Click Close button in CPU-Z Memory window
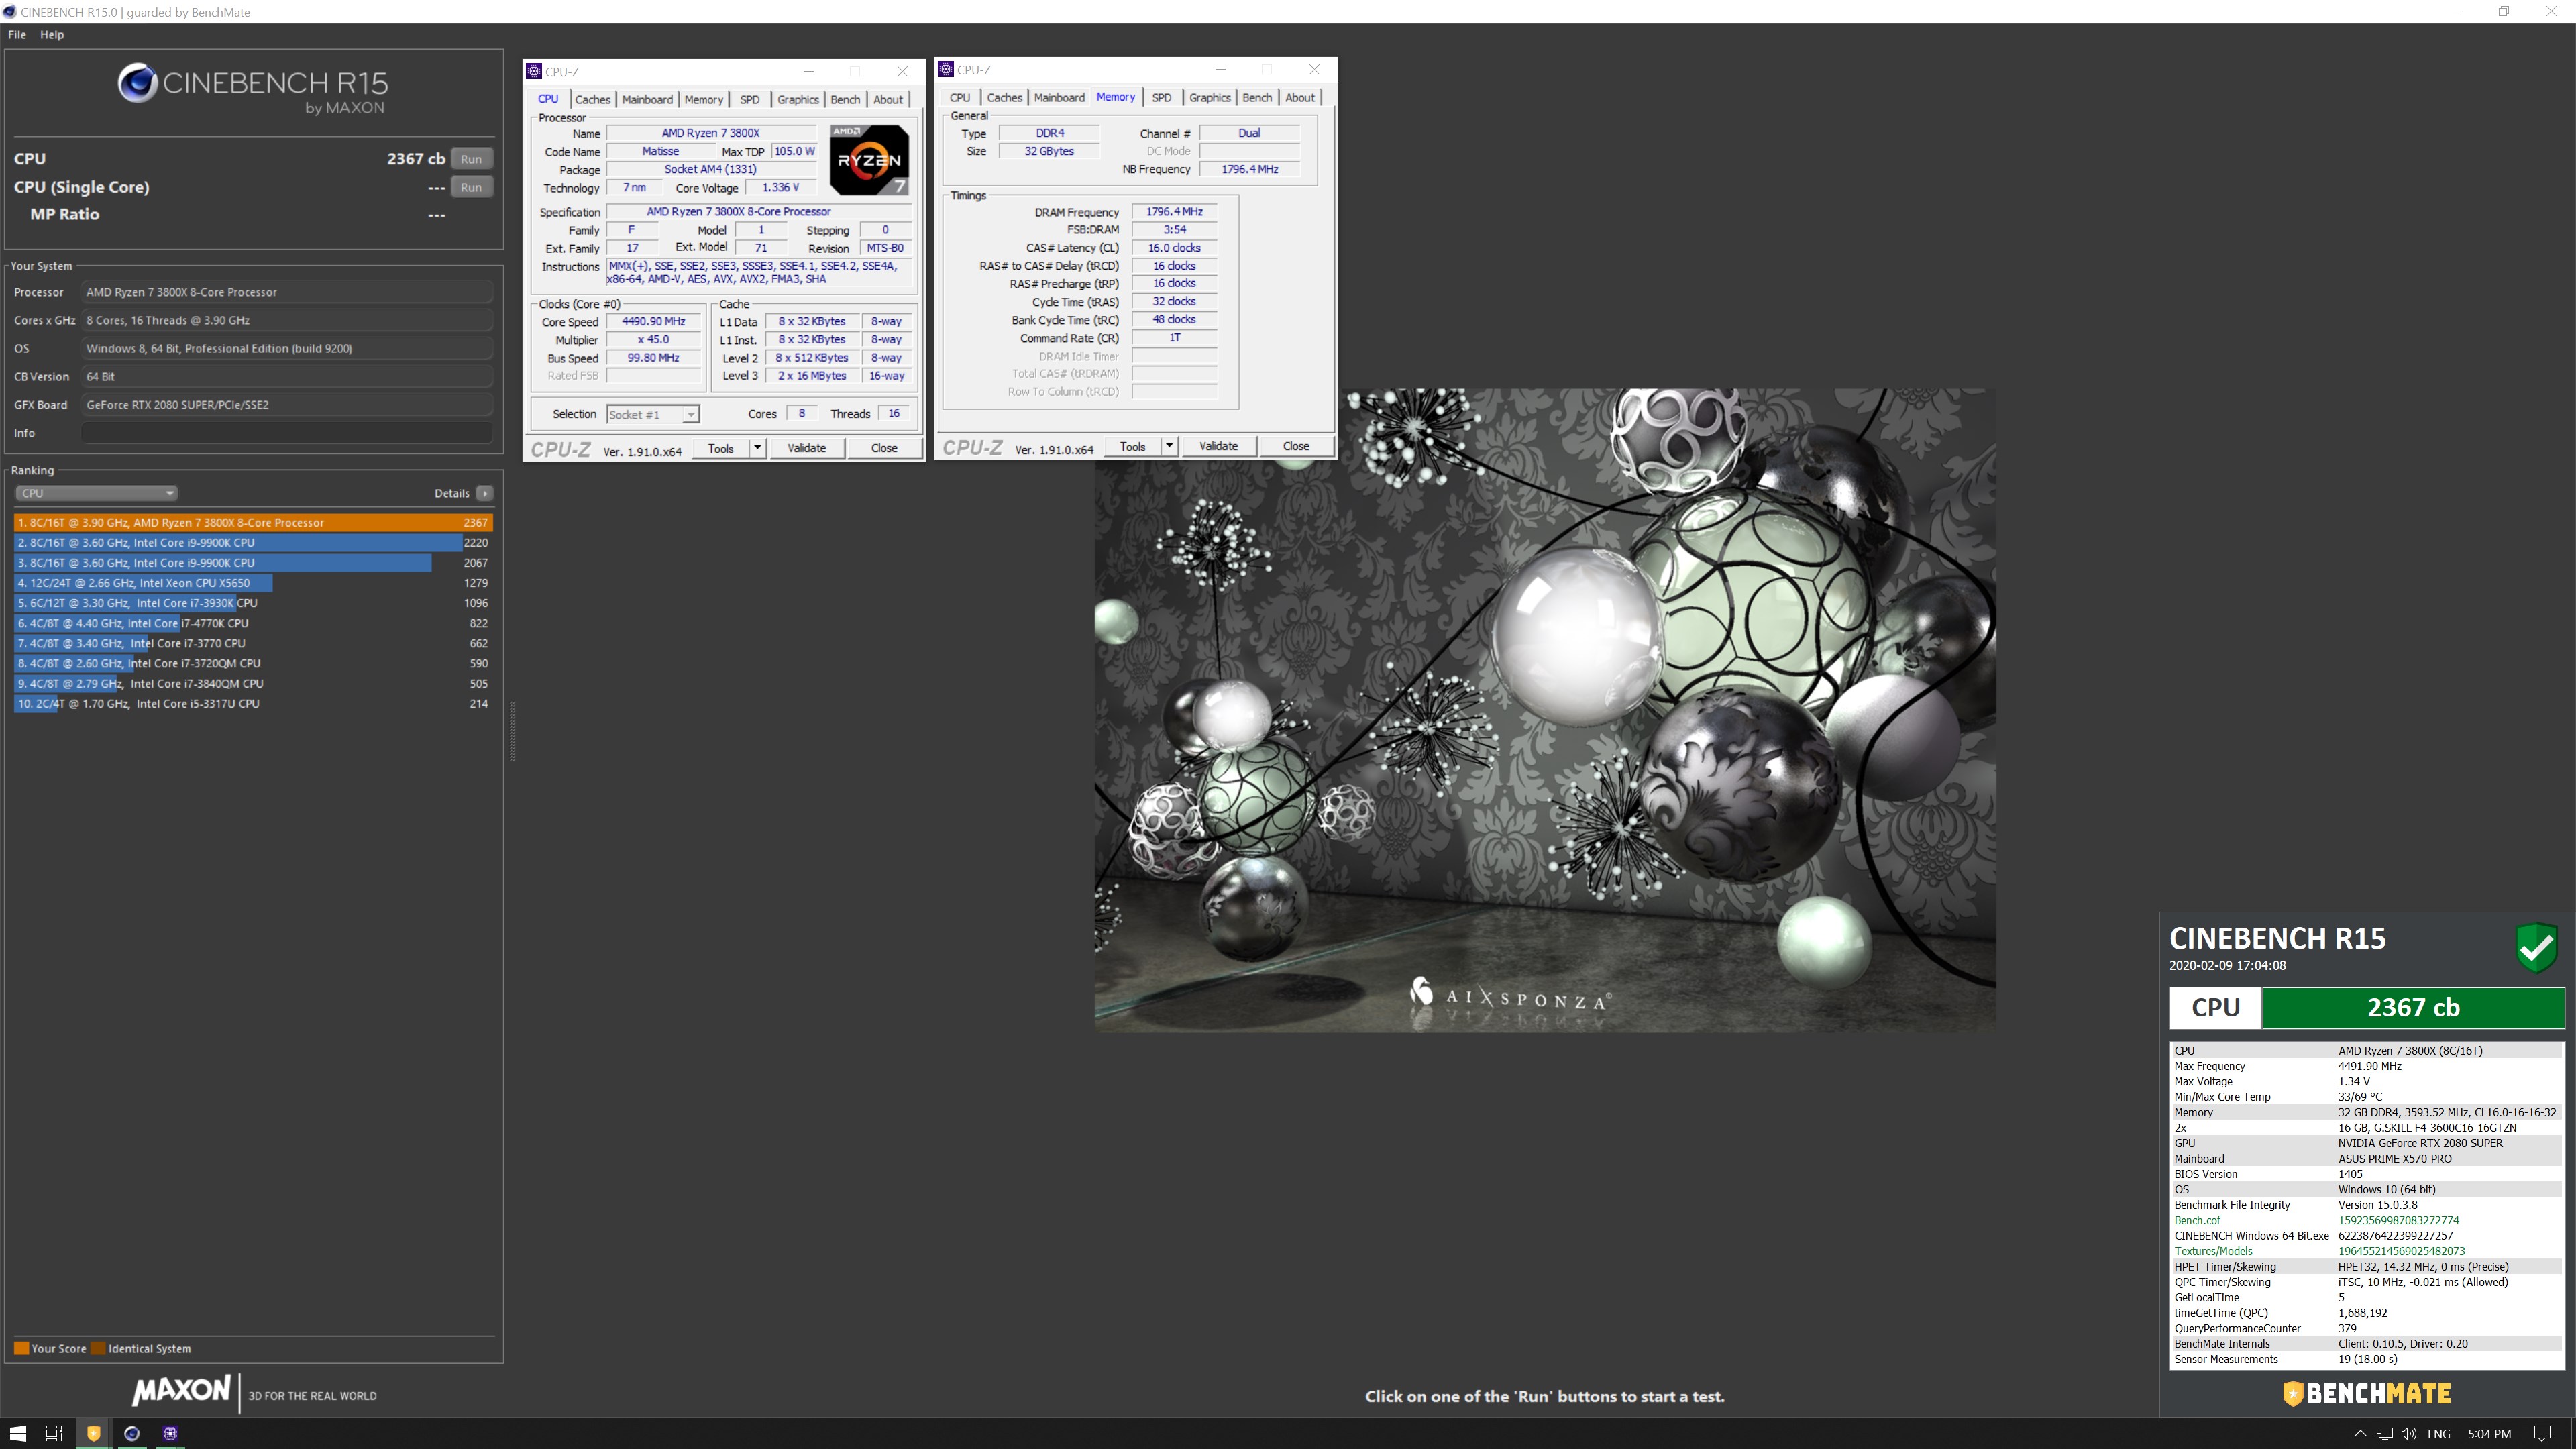 click(1296, 446)
